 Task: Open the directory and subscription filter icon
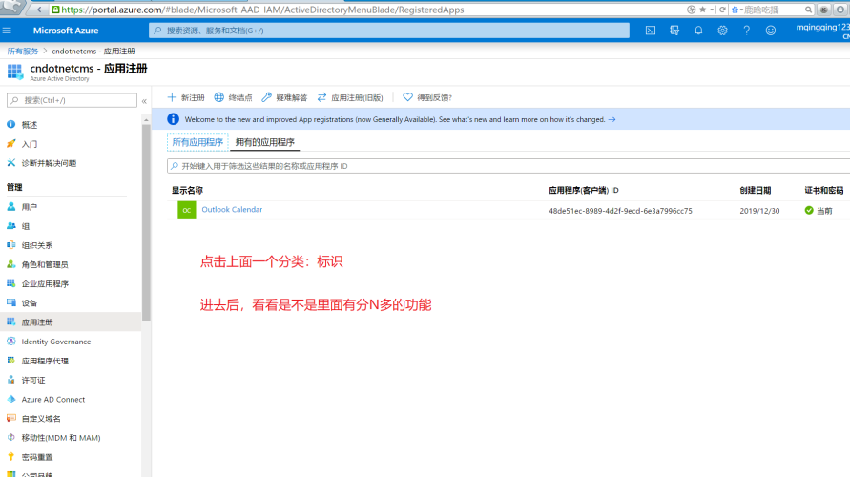tap(674, 31)
